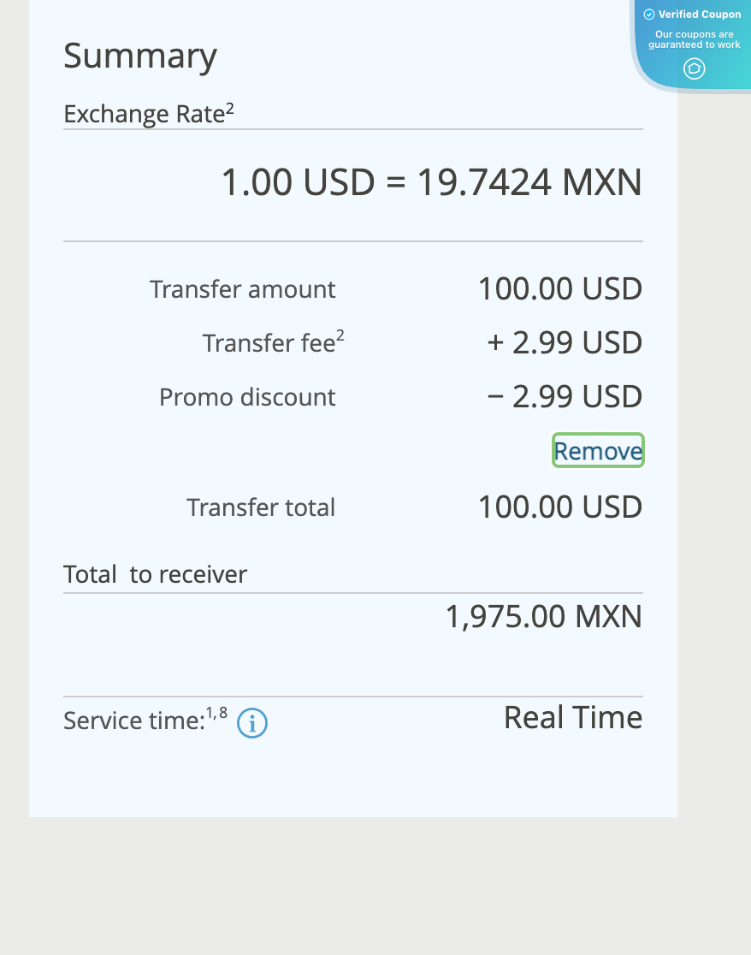Click the − 2.99 USD promo discount value
This screenshot has width=751, height=955.
[565, 397]
